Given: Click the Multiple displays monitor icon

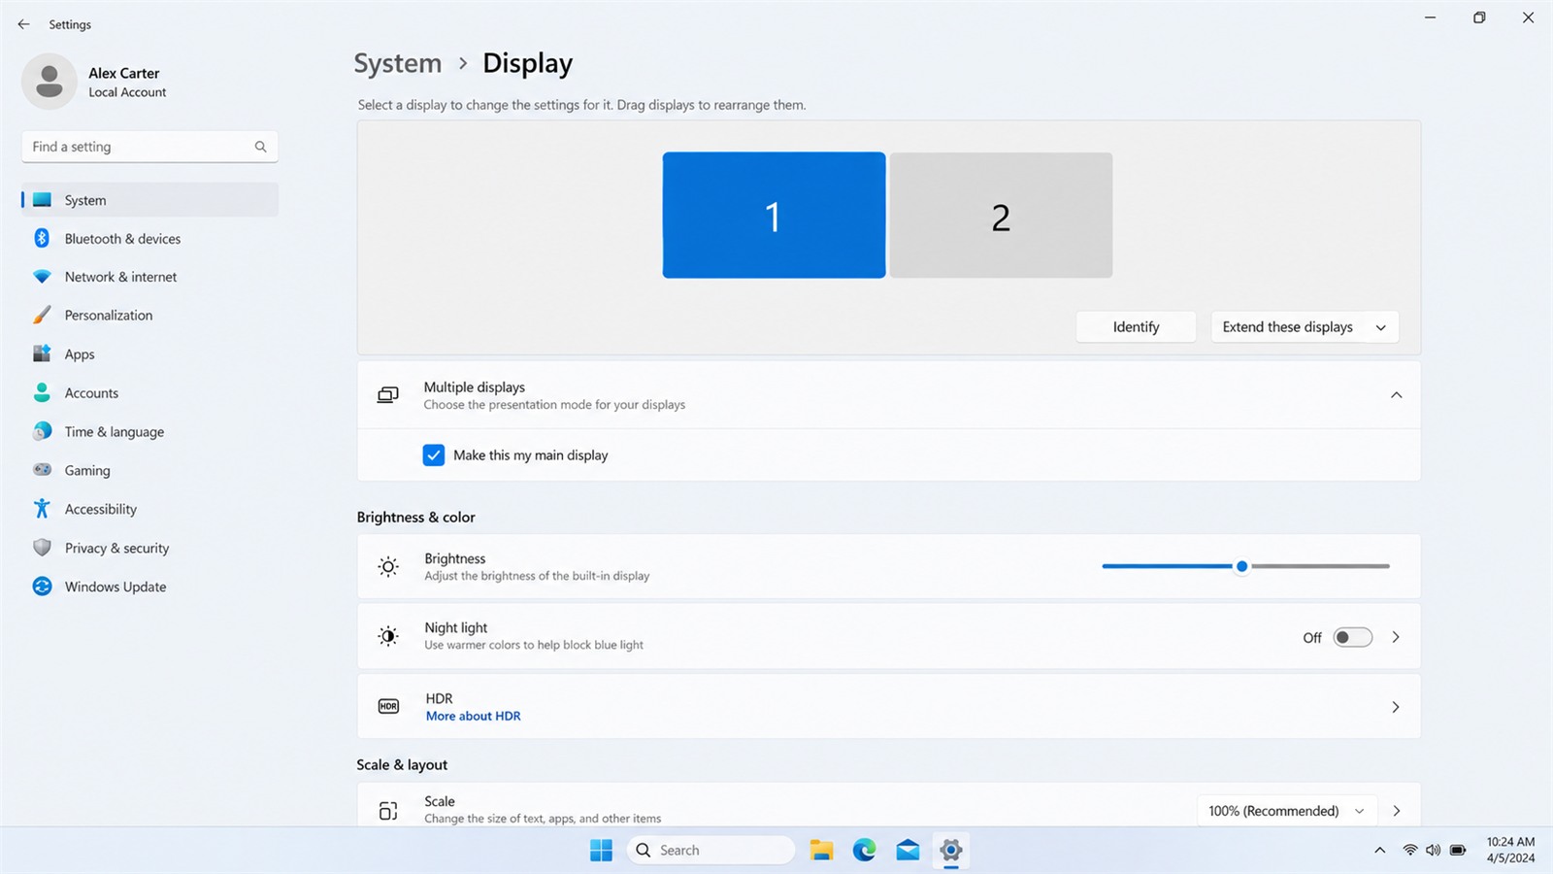Looking at the screenshot, I should click(388, 395).
